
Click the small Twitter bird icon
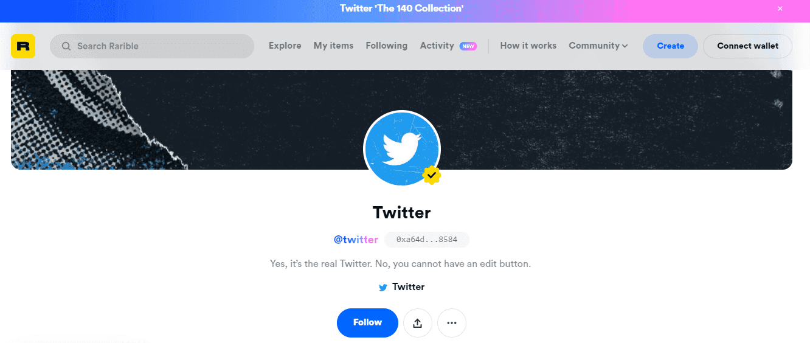[383, 288]
